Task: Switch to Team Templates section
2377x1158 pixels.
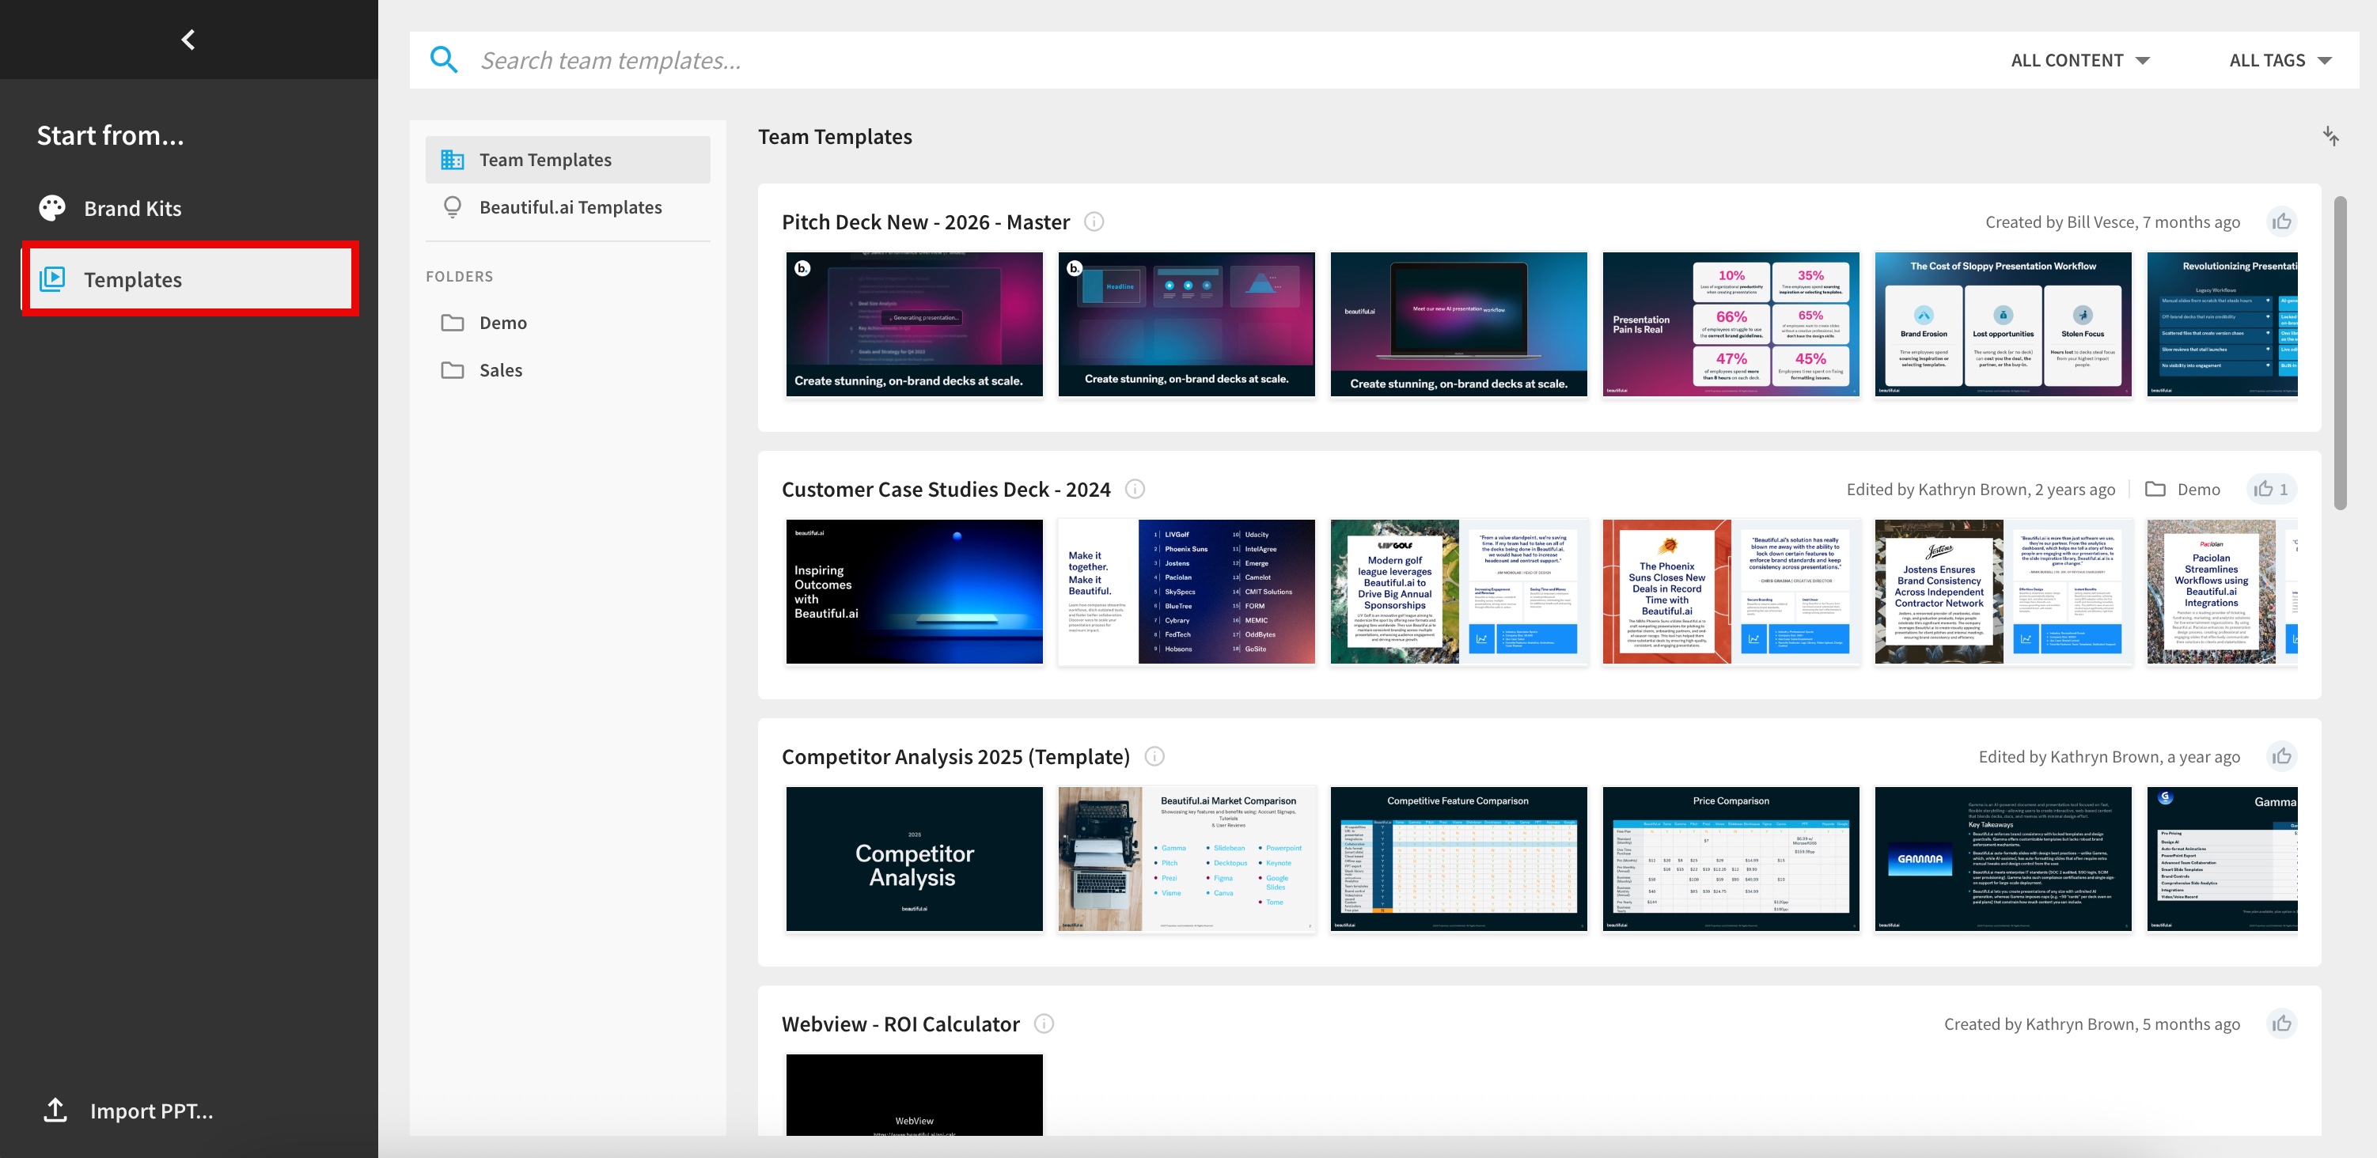Action: pos(567,160)
